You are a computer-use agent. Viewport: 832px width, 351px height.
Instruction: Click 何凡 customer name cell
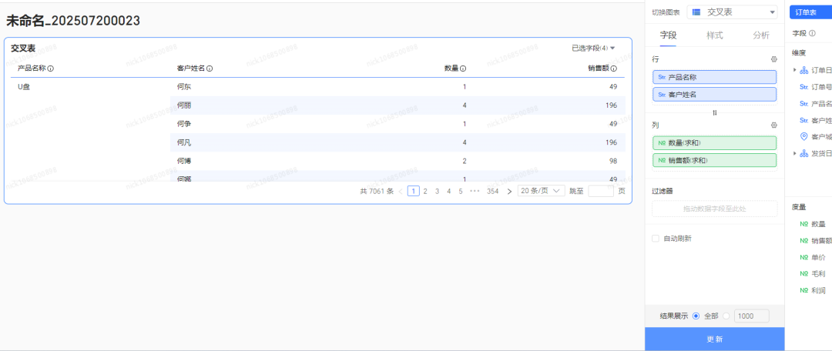click(x=183, y=142)
